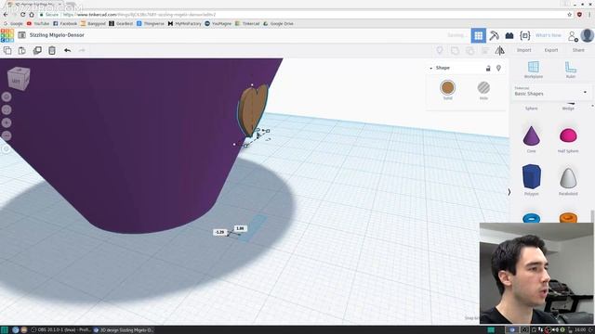Open the Google Drive bookmark
This screenshot has height=334, width=595.
point(278,23)
